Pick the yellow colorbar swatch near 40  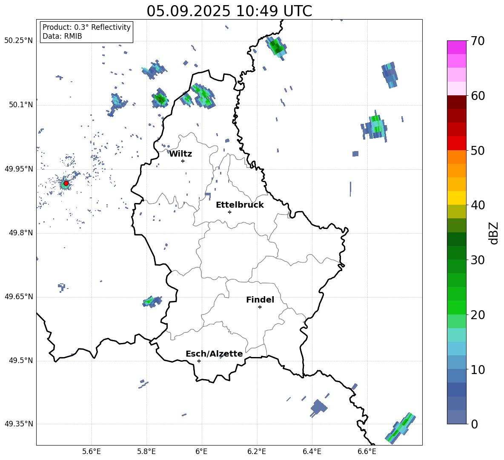pos(457,198)
